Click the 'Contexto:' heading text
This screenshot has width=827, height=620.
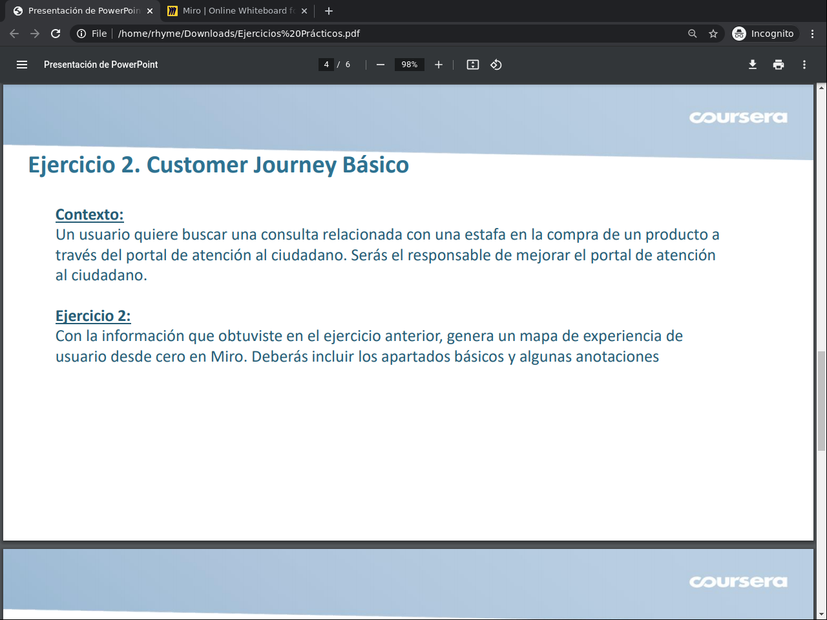pyautogui.click(x=89, y=214)
